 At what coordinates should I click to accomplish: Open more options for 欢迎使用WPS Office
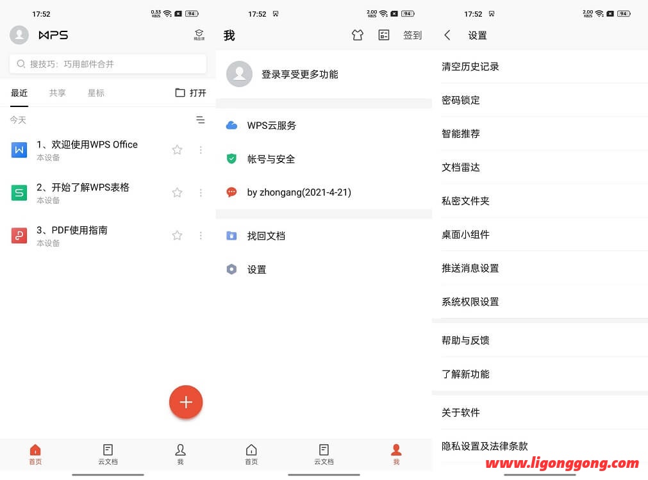pos(201,149)
